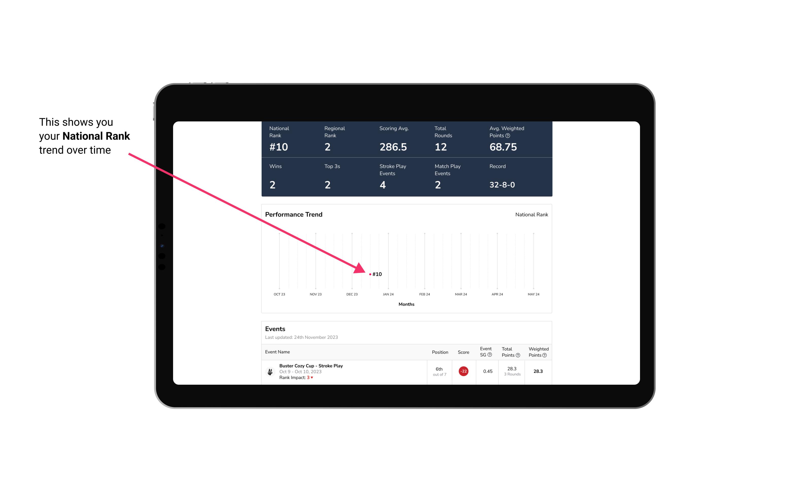Select the Performance Trend section
The image size is (807, 490).
[407, 259]
